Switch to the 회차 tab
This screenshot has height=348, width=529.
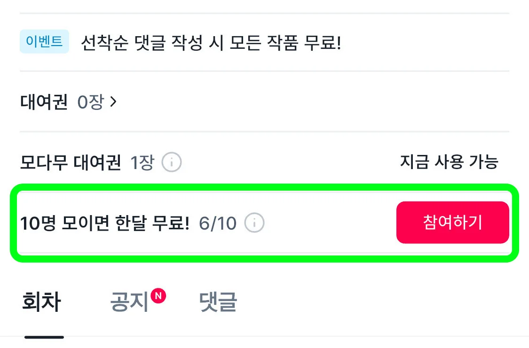point(41,301)
